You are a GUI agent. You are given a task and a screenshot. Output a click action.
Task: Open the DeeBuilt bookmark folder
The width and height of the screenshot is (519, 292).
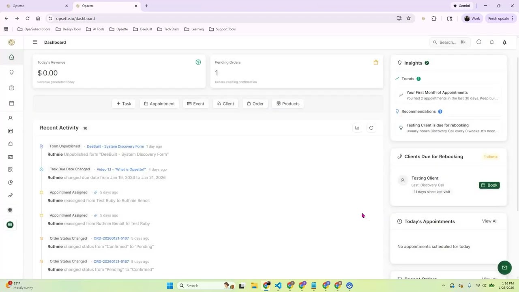click(x=142, y=29)
